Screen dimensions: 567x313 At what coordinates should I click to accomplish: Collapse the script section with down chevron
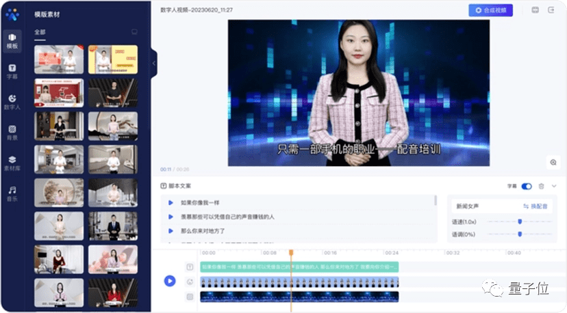(553, 186)
